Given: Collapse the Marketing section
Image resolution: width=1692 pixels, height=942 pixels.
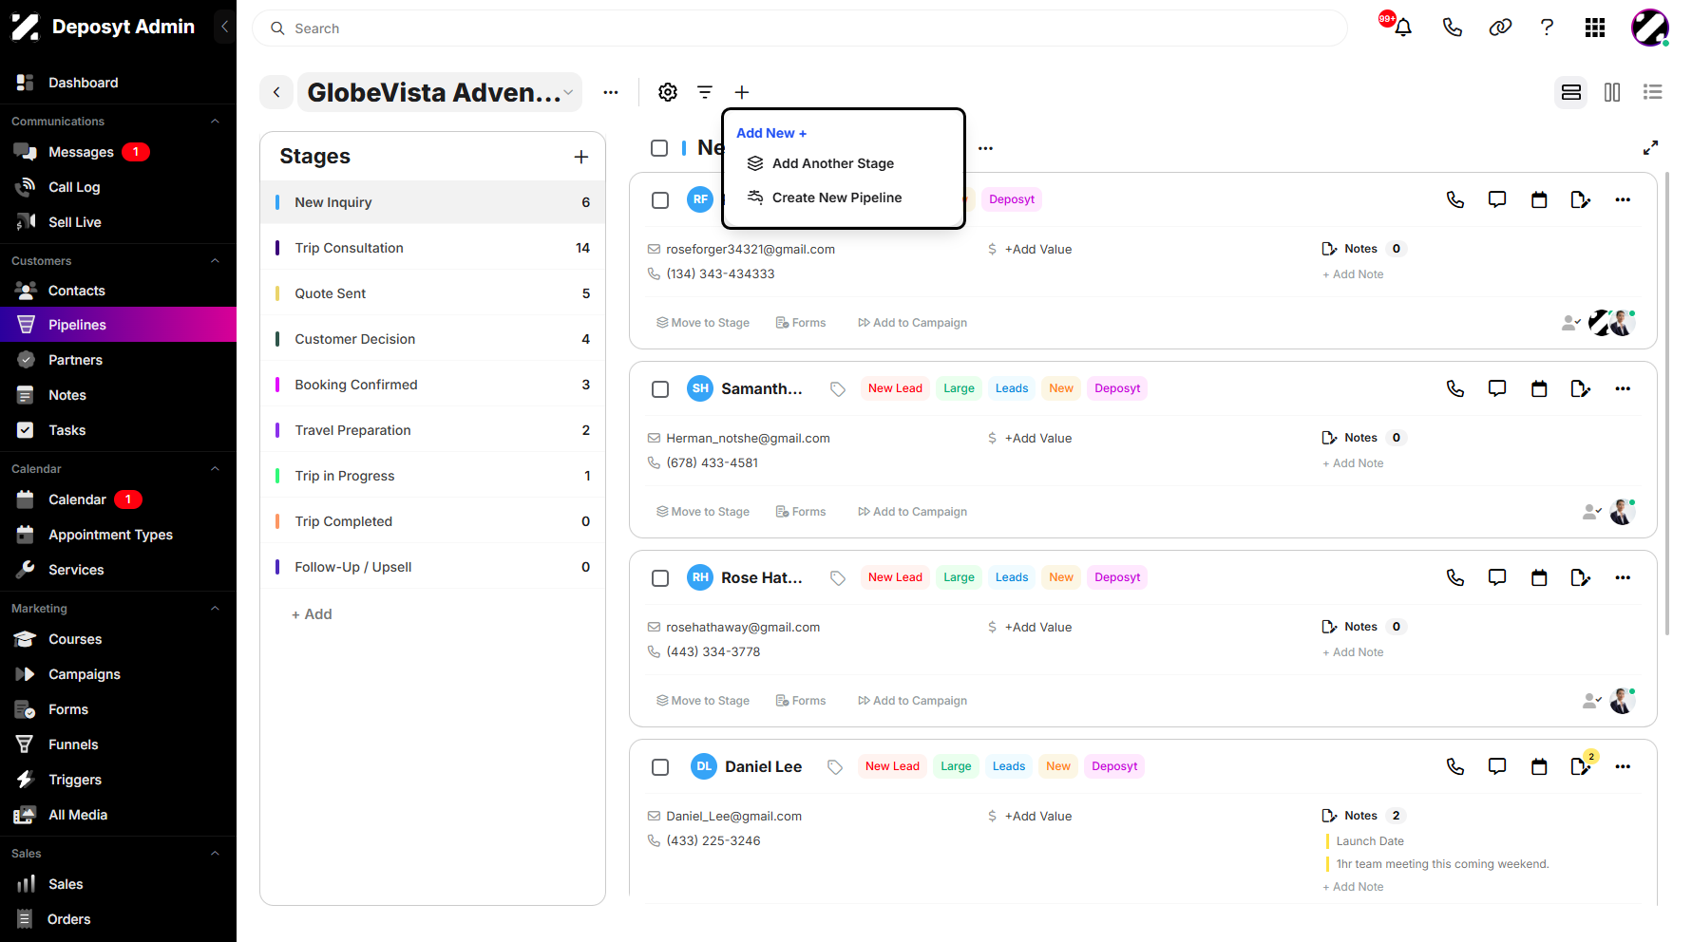Looking at the screenshot, I should 215,609.
